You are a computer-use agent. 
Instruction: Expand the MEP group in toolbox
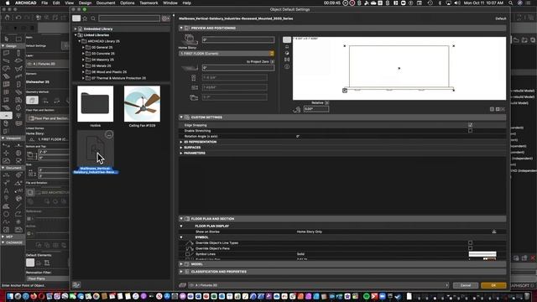point(3,237)
